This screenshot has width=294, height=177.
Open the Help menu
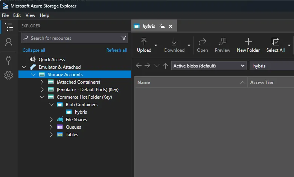point(44,15)
